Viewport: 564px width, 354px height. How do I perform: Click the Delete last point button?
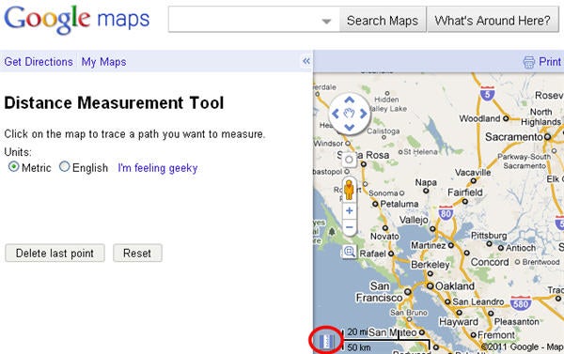pyautogui.click(x=55, y=253)
